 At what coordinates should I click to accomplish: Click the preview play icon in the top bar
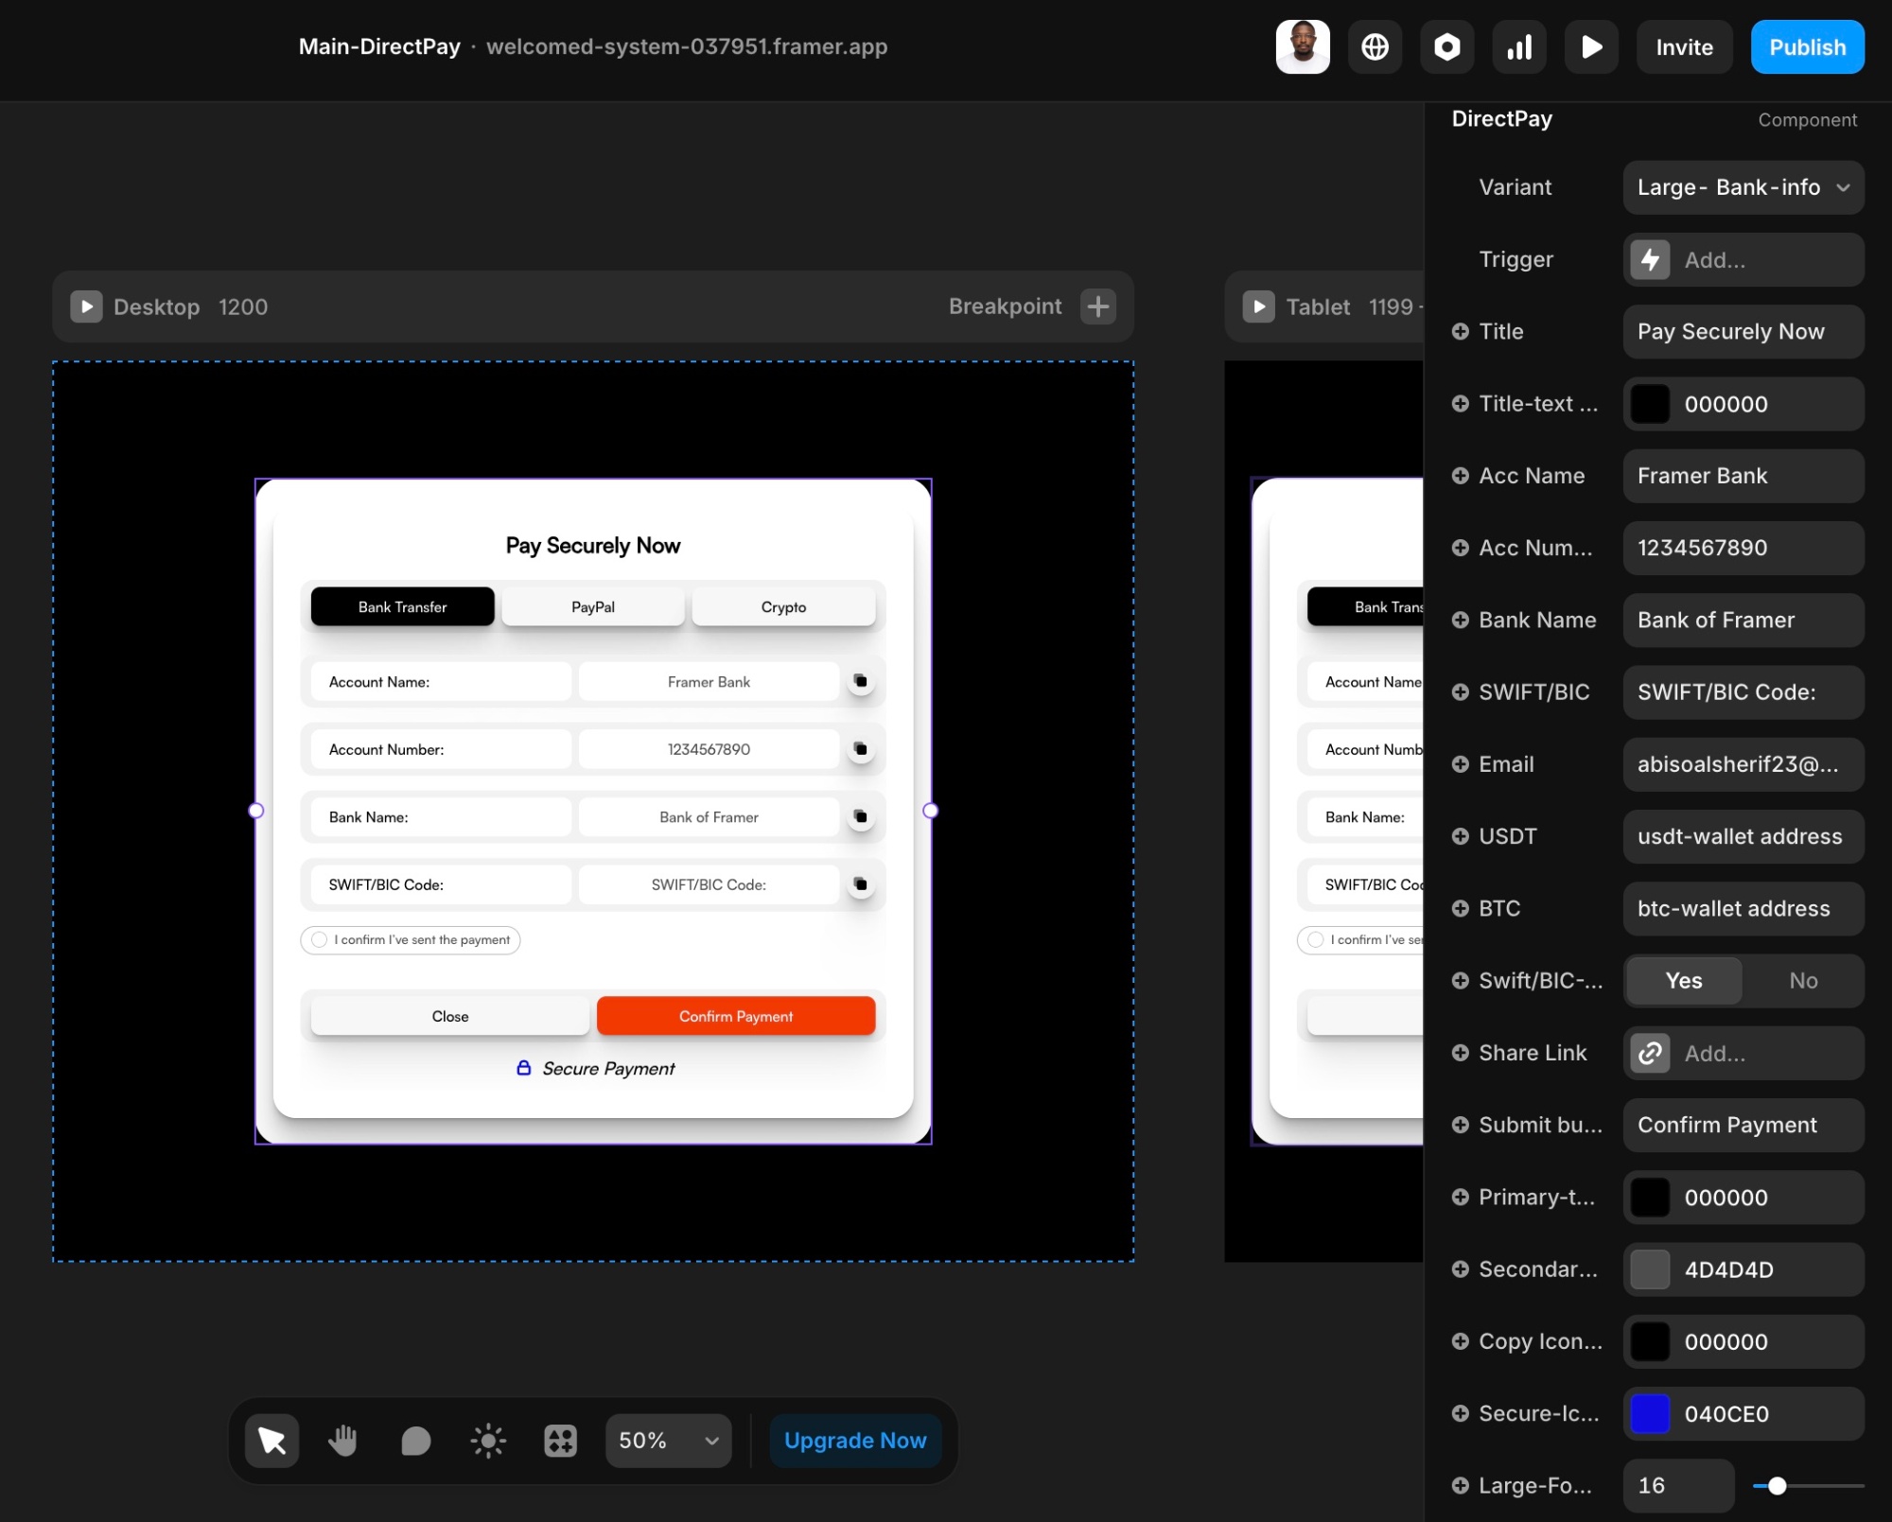[x=1591, y=46]
